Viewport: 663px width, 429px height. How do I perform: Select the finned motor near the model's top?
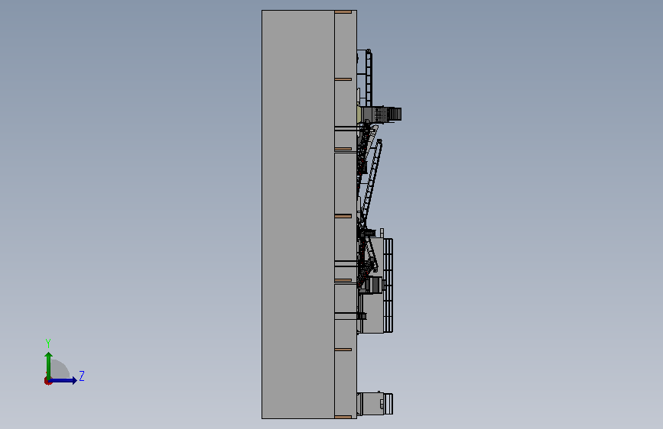coord(382,115)
